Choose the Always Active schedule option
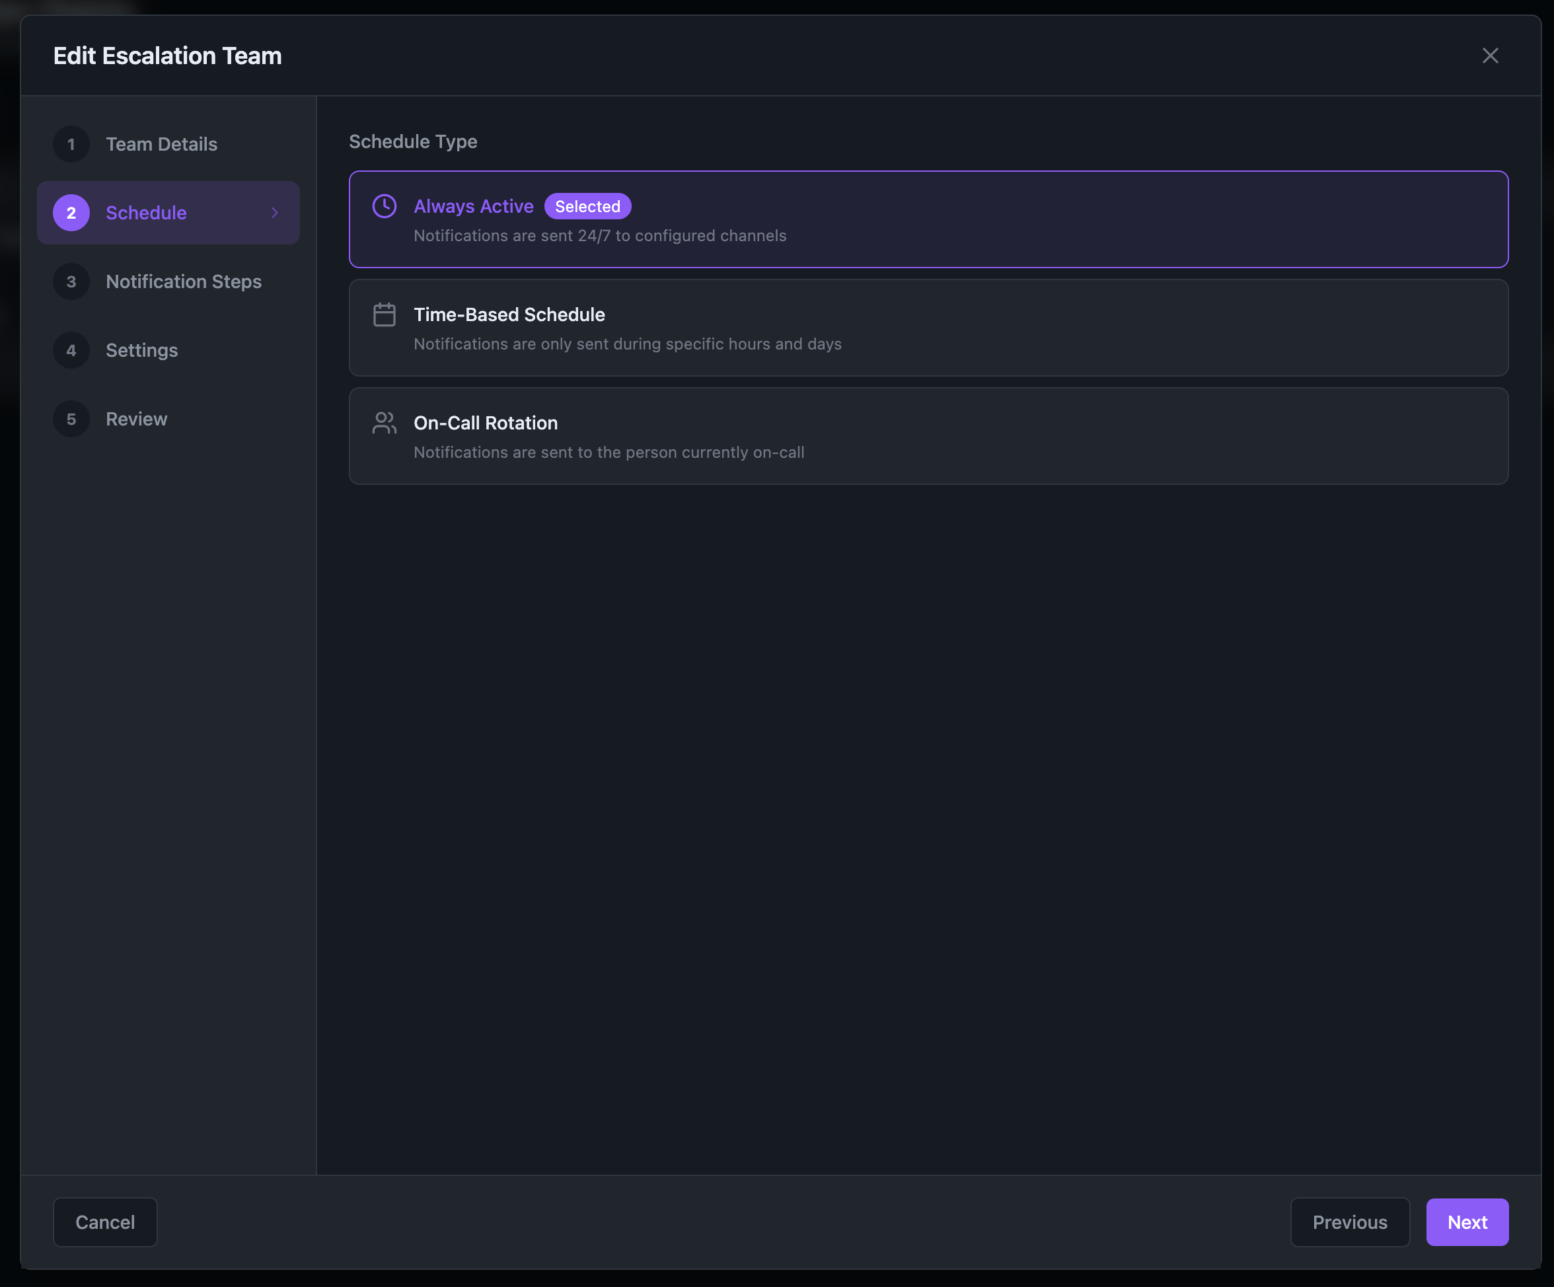Viewport: 1554px width, 1287px height. [x=928, y=220]
